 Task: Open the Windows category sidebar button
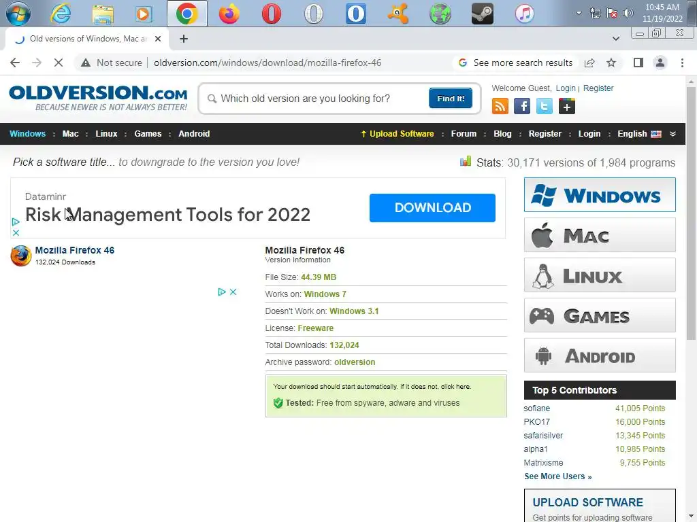pyautogui.click(x=600, y=195)
